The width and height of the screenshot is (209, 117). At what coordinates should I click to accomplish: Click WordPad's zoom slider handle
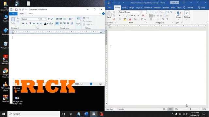(91, 84)
